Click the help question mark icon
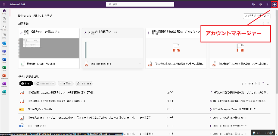Viewport: 278px width, 136px height. tap(268, 4)
